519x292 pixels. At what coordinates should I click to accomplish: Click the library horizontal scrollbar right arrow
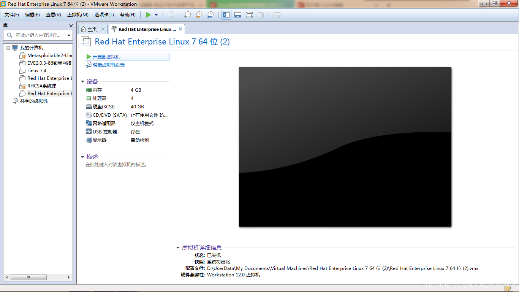click(69, 278)
